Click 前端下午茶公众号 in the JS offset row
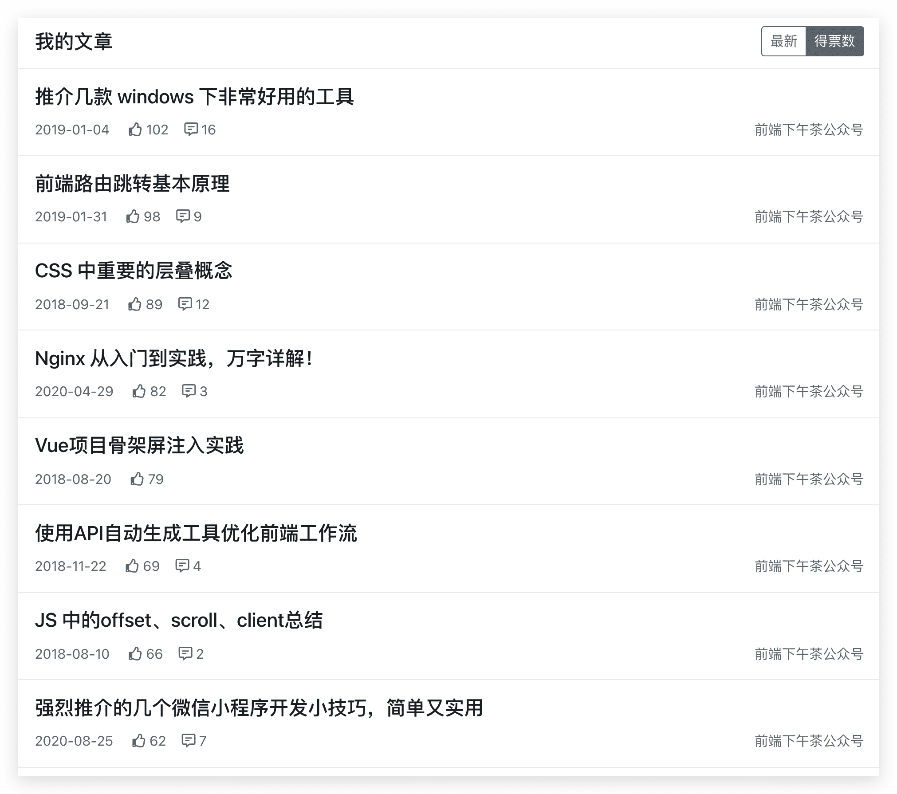The width and height of the screenshot is (897, 794). click(x=809, y=654)
